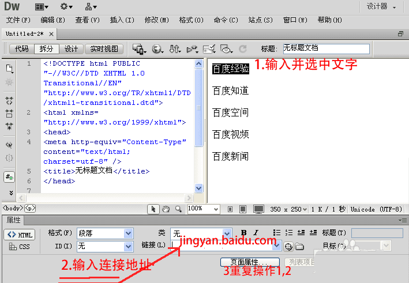Click the document title input field
The image size is (409, 283).
click(x=327, y=49)
